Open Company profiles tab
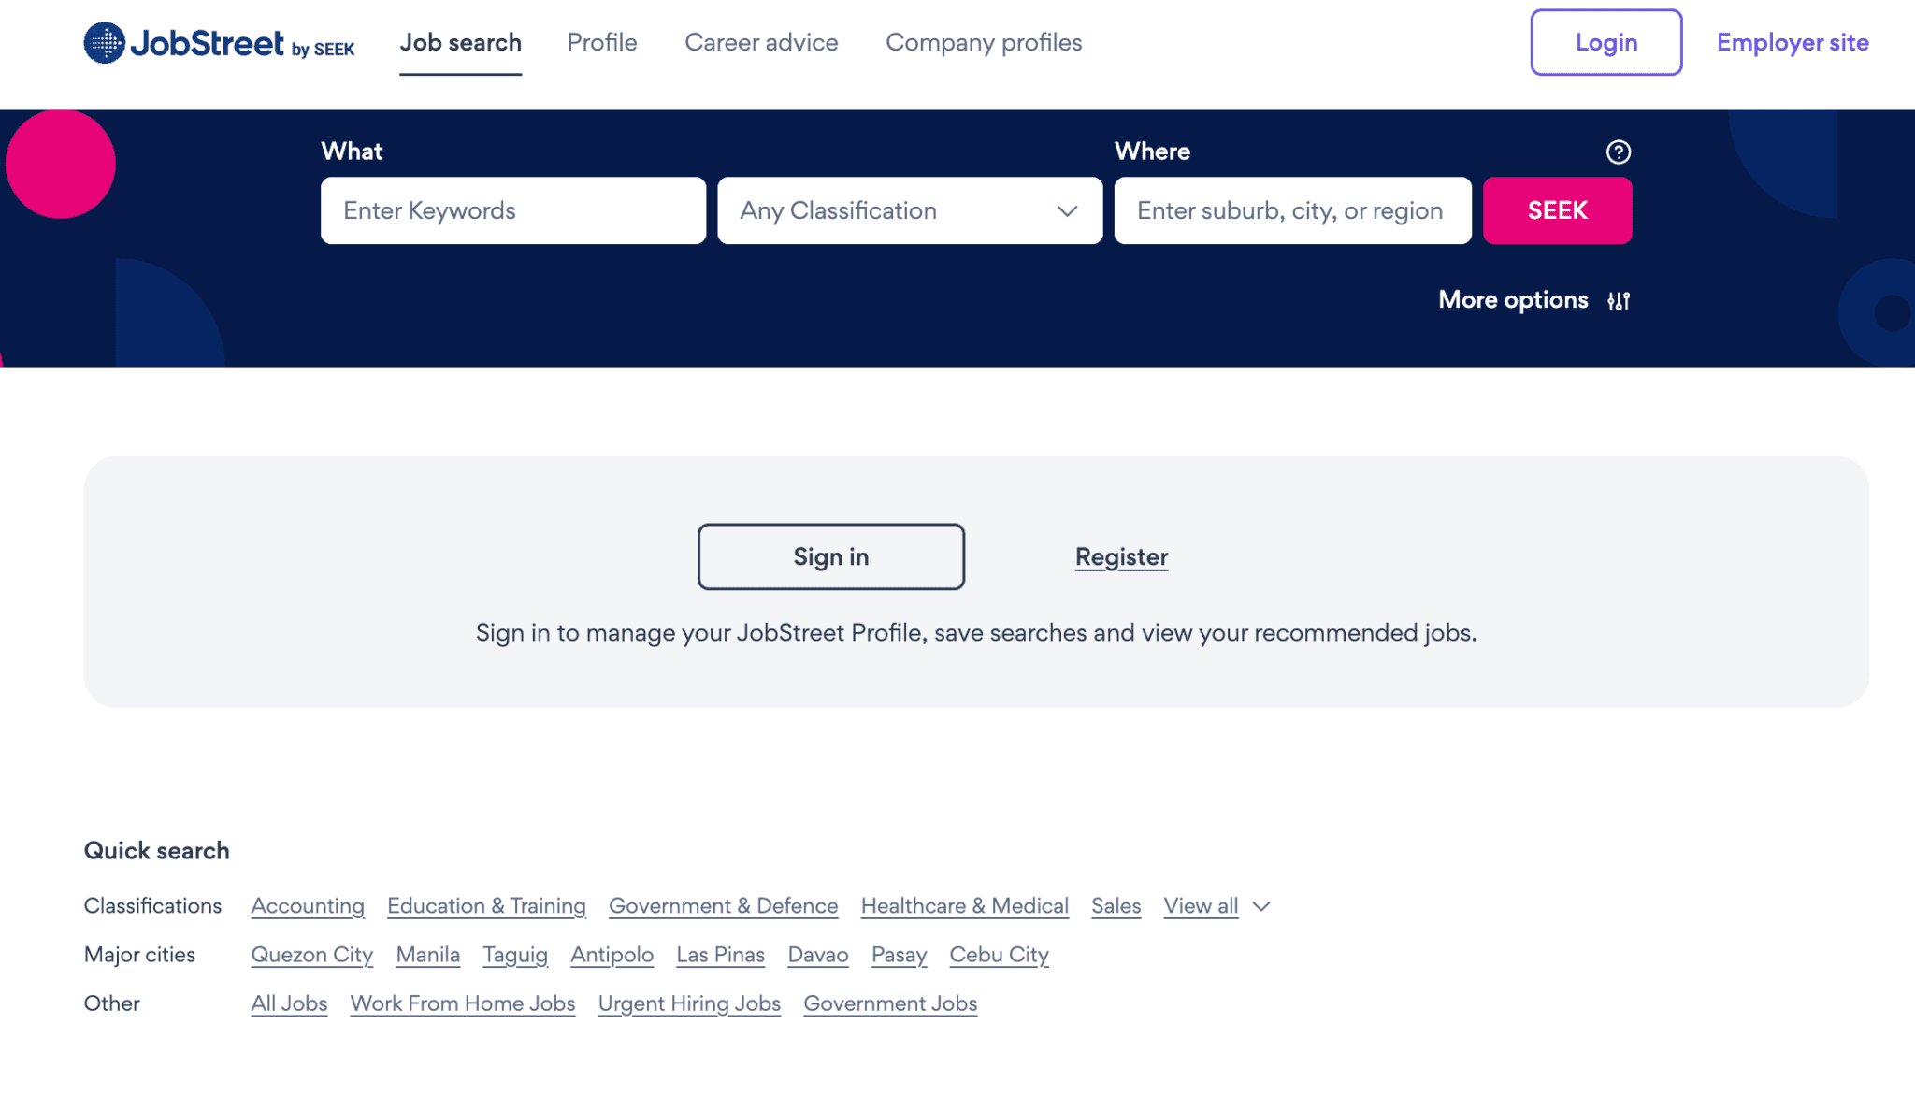Viewport: 1915px width, 1111px height. 984,43
